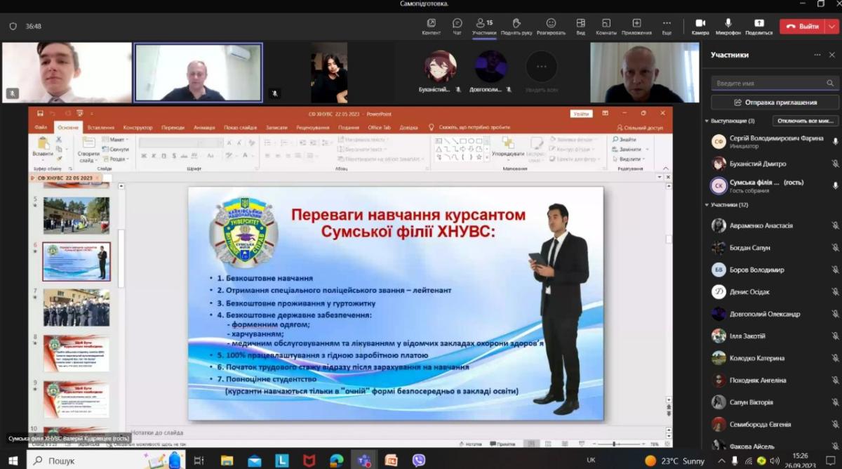Open the Apps (Приложения) icon
The width and height of the screenshot is (842, 469).
click(x=636, y=26)
